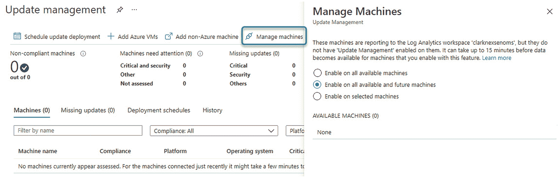Click the AVAILABLE MACHINES (0) heading

(x=345, y=116)
